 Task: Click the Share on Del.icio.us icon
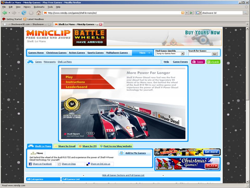coord(88,164)
